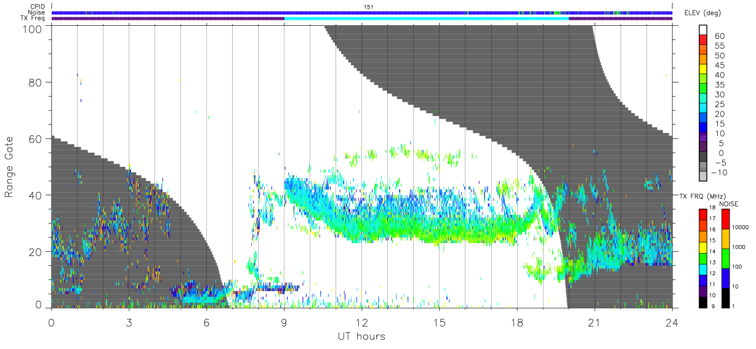Click the red segment of the TX FRQ color bar

point(704,214)
